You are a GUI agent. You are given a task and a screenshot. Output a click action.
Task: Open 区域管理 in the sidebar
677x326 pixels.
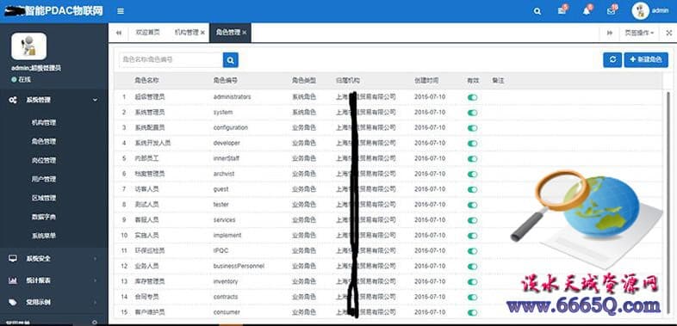tap(44, 199)
